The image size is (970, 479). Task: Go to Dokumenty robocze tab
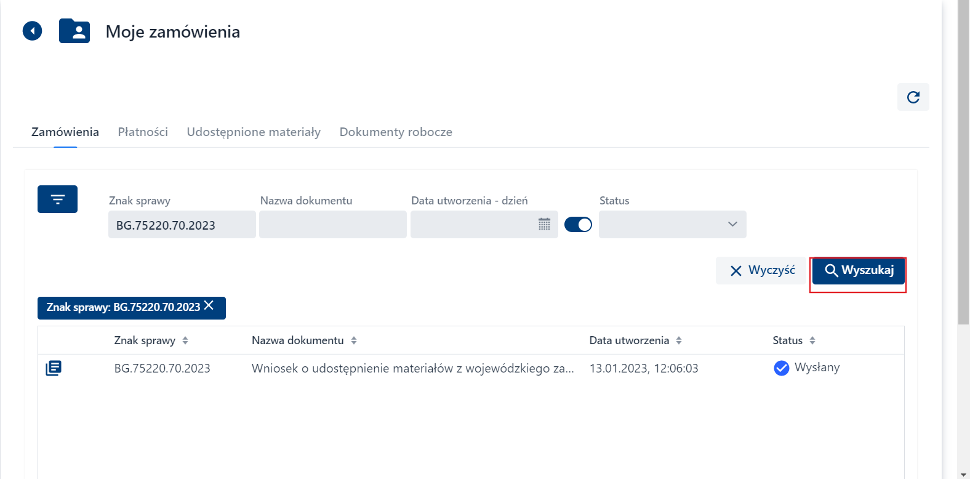[x=396, y=132]
